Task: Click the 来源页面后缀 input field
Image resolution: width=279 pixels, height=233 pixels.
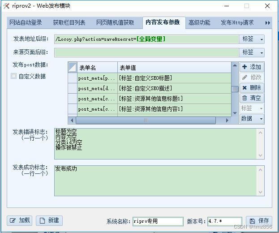Action: tap(146, 52)
